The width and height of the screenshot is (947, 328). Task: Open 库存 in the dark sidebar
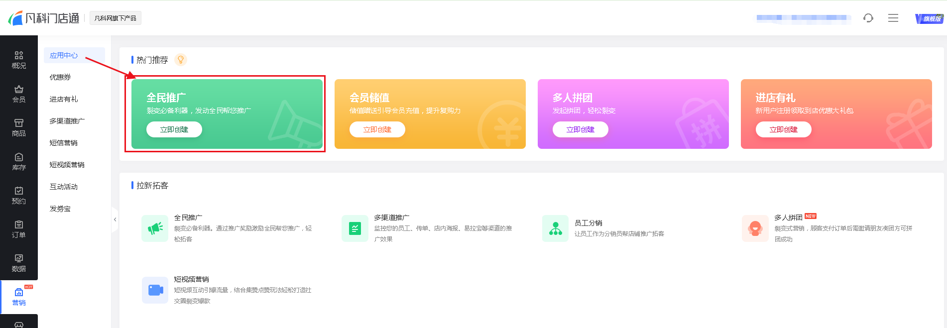pyautogui.click(x=19, y=161)
